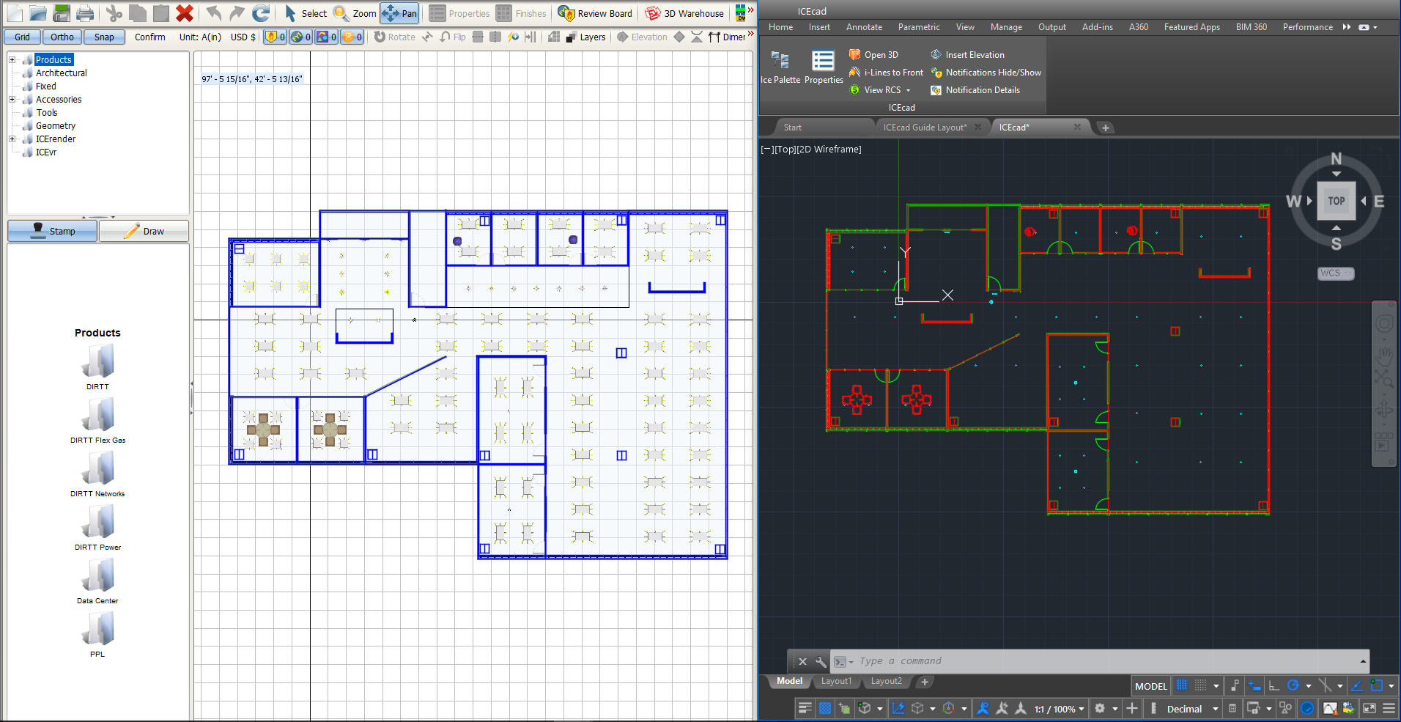1401x722 pixels.
Task: Click the Clean Screen icon in AutoCAD status bar
Action: (1369, 708)
